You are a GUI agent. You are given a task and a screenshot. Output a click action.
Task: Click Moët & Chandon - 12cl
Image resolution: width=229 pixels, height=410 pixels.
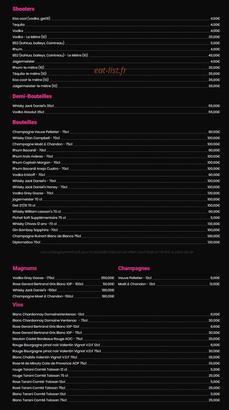pos(169,284)
